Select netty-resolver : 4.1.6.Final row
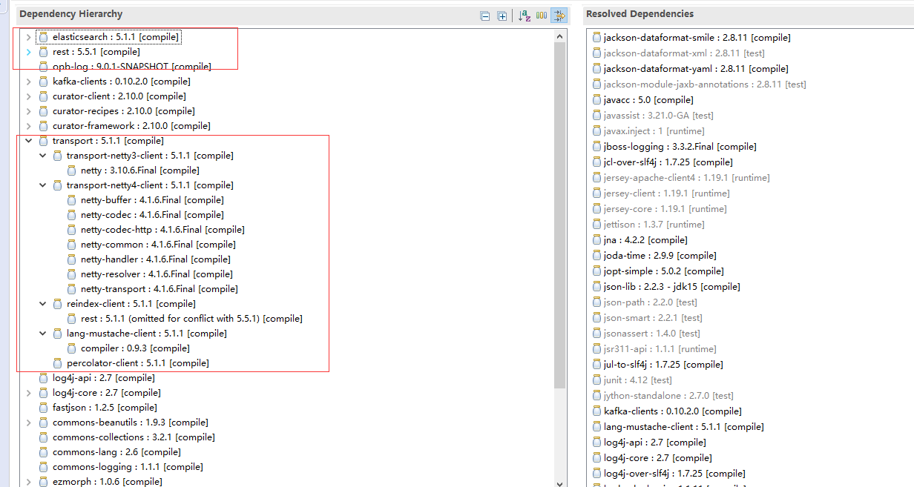Image resolution: width=914 pixels, height=487 pixels. click(157, 274)
